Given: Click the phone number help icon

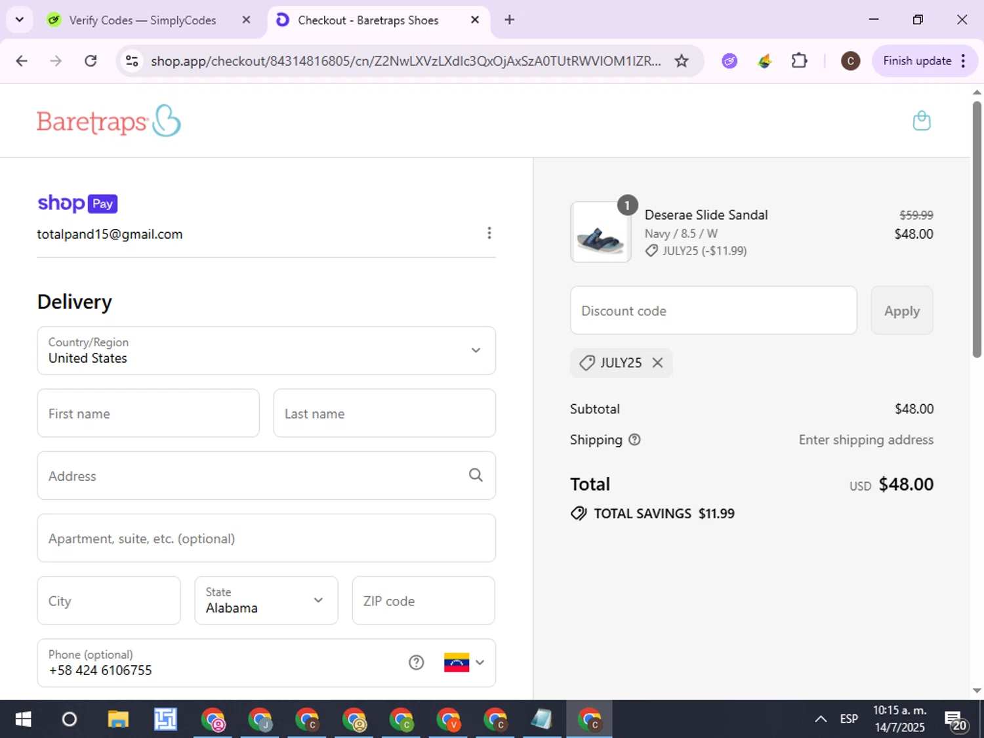Looking at the screenshot, I should [416, 663].
